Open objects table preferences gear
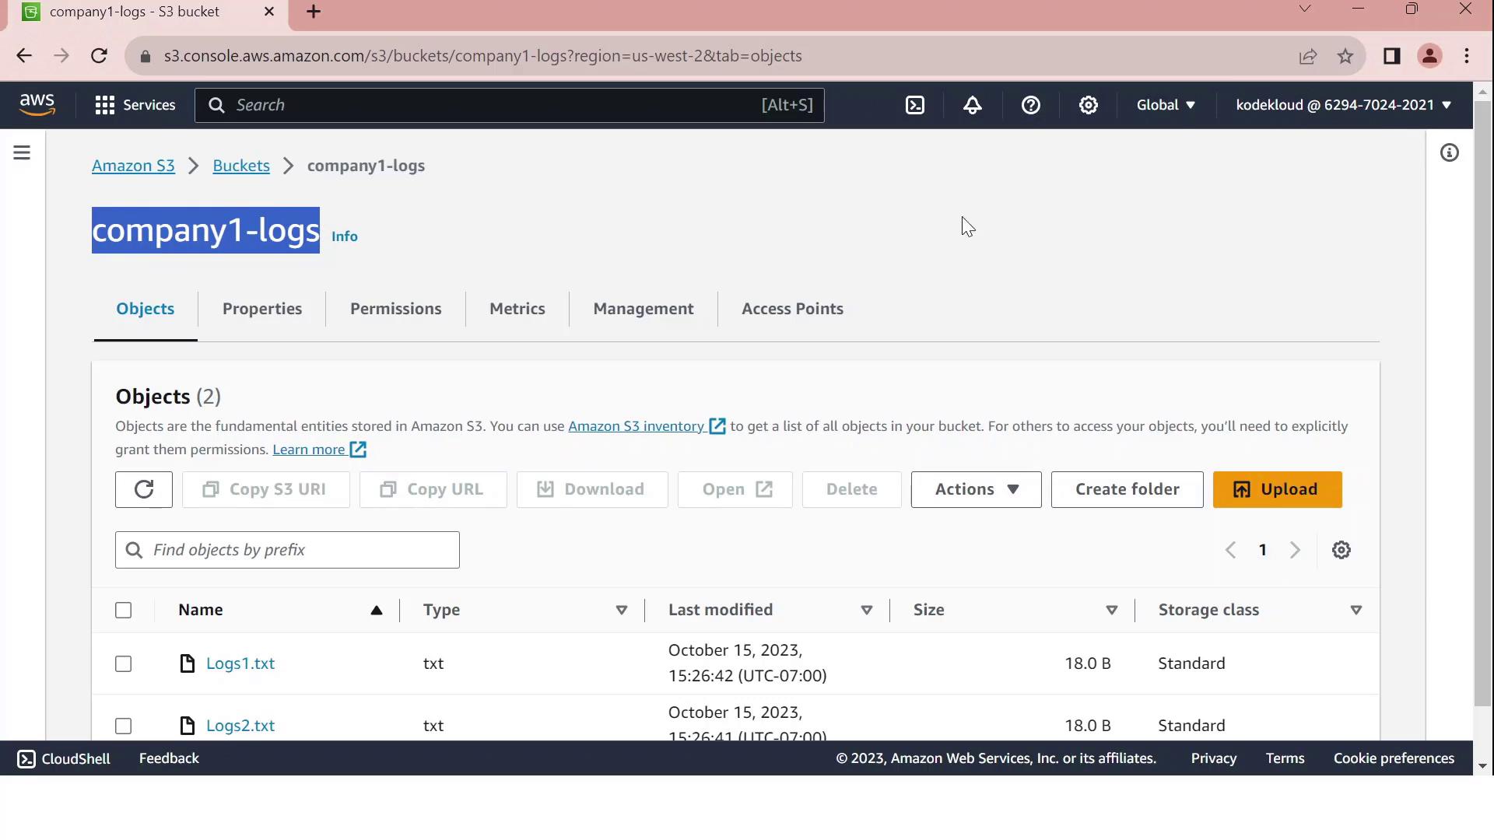 (1341, 550)
